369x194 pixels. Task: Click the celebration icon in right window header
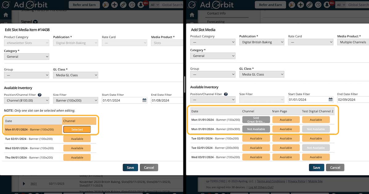point(292,5)
